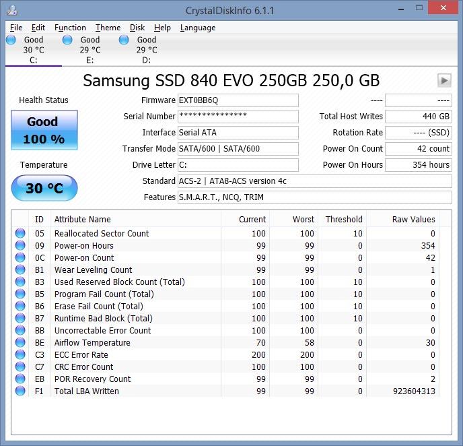Switch to the E: drive tab
This screenshot has width=463, height=446.
tap(90, 50)
